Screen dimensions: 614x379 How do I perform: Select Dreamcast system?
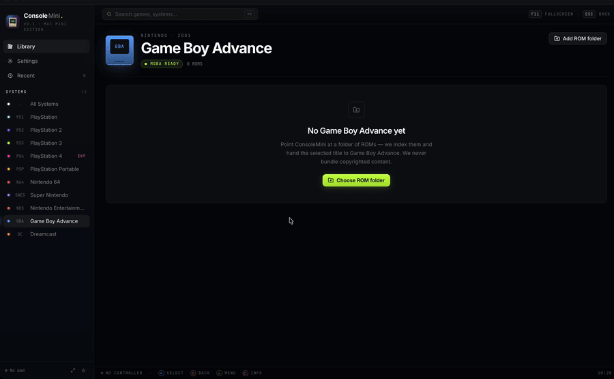46,234
